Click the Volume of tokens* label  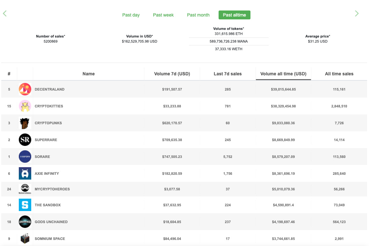[228, 29]
